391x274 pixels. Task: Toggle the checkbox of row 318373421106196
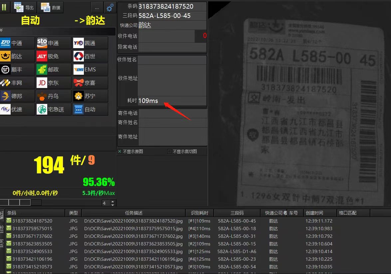pyautogui.click(x=9, y=259)
